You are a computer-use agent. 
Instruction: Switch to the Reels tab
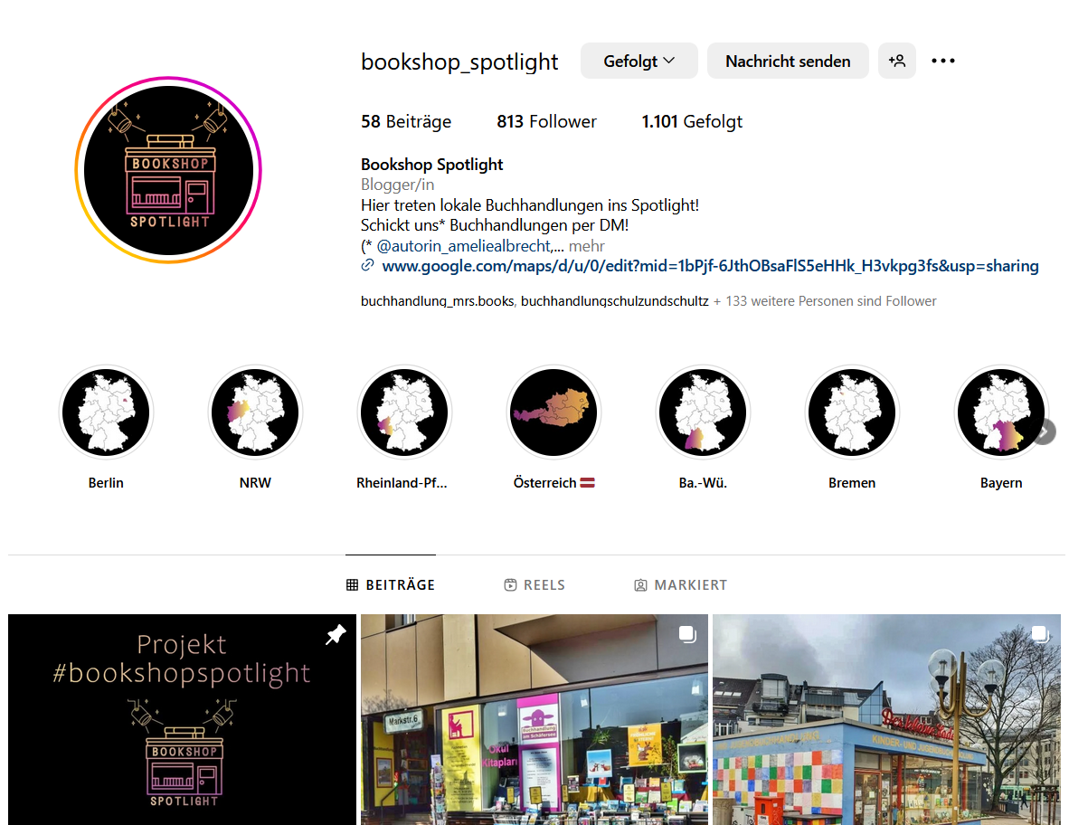pyautogui.click(x=534, y=585)
